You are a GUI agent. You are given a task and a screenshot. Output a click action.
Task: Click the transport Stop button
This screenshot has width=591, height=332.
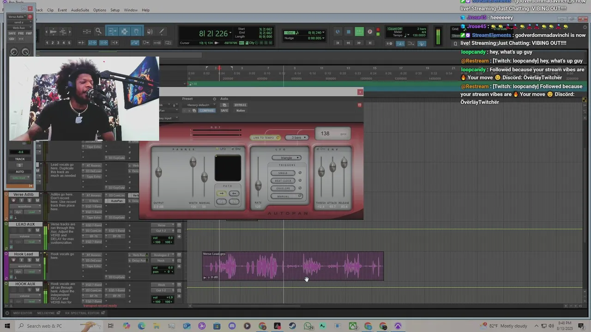tap(349, 32)
